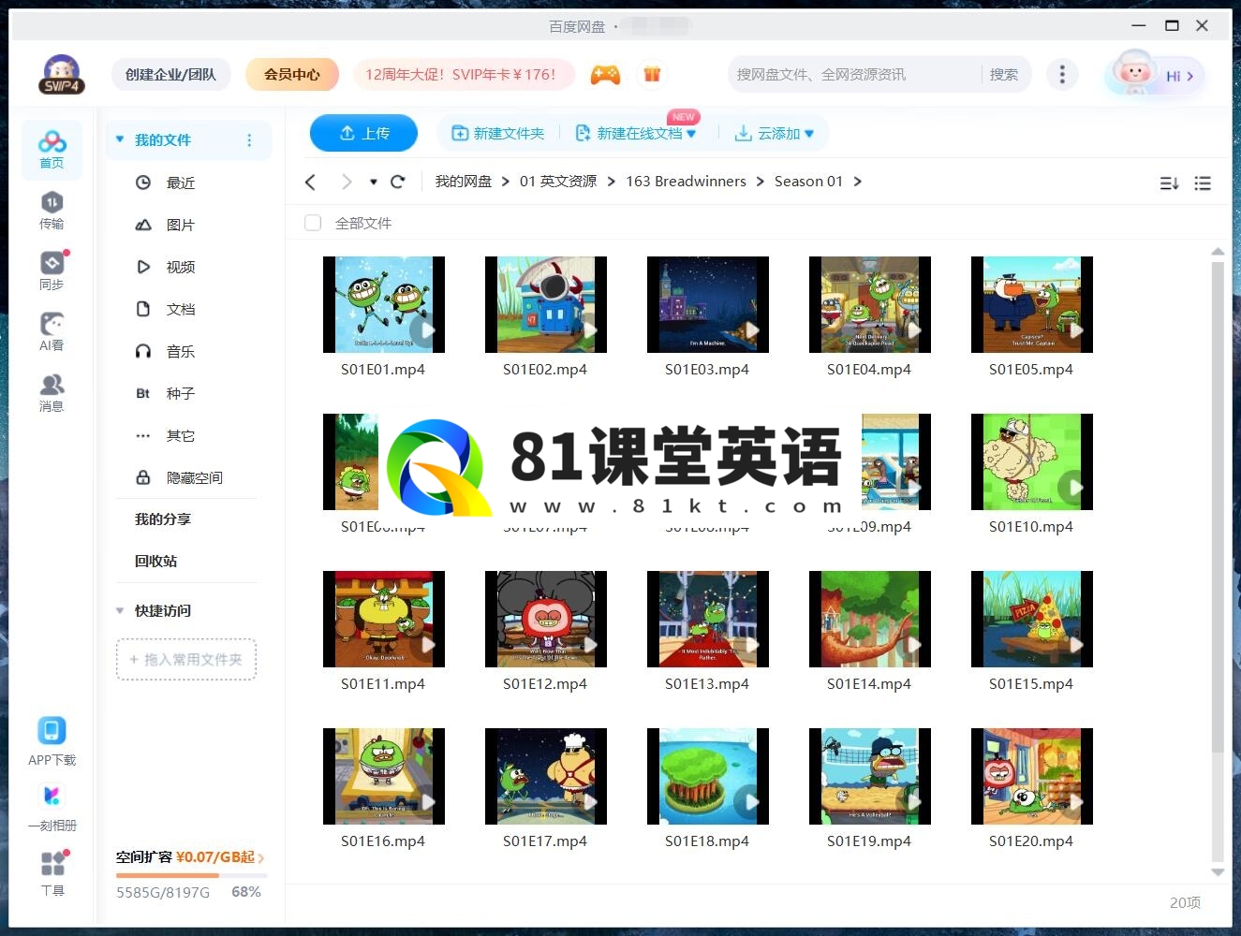Click 新建文件夹 new folder
This screenshot has width=1241, height=936.
pyautogui.click(x=498, y=134)
